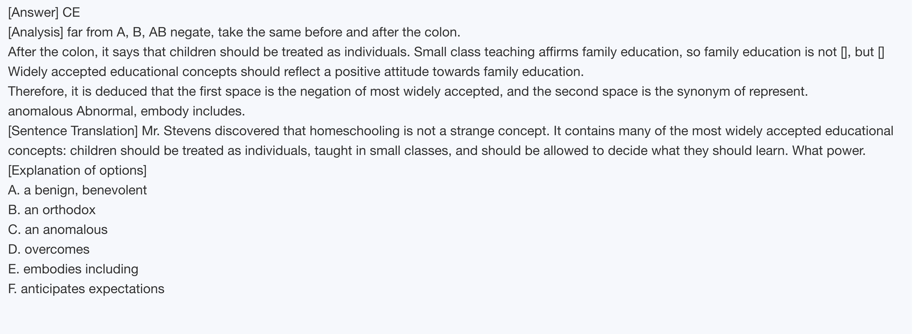
Task: Select option D. overcomes
Action: (49, 250)
